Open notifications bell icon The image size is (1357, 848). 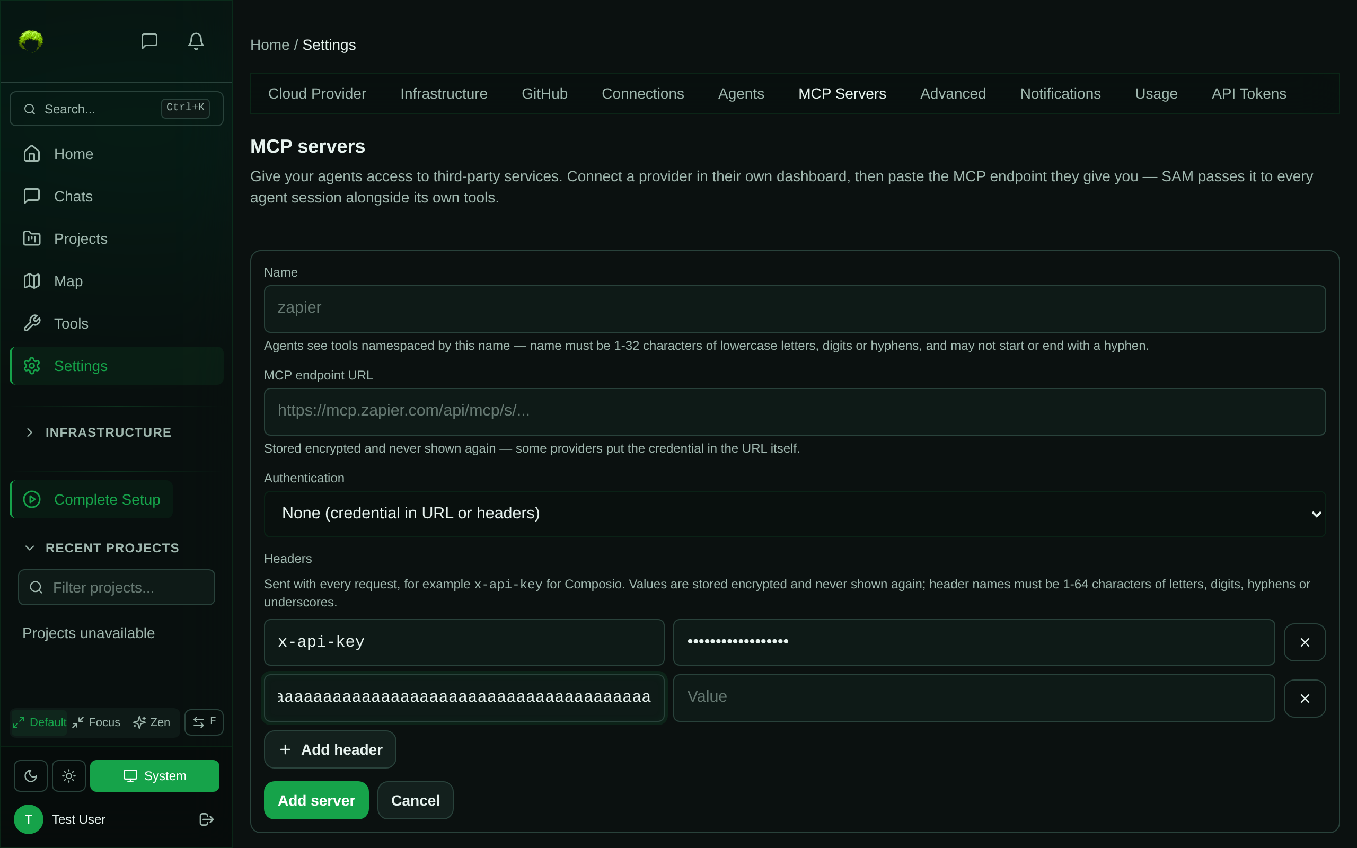(196, 41)
